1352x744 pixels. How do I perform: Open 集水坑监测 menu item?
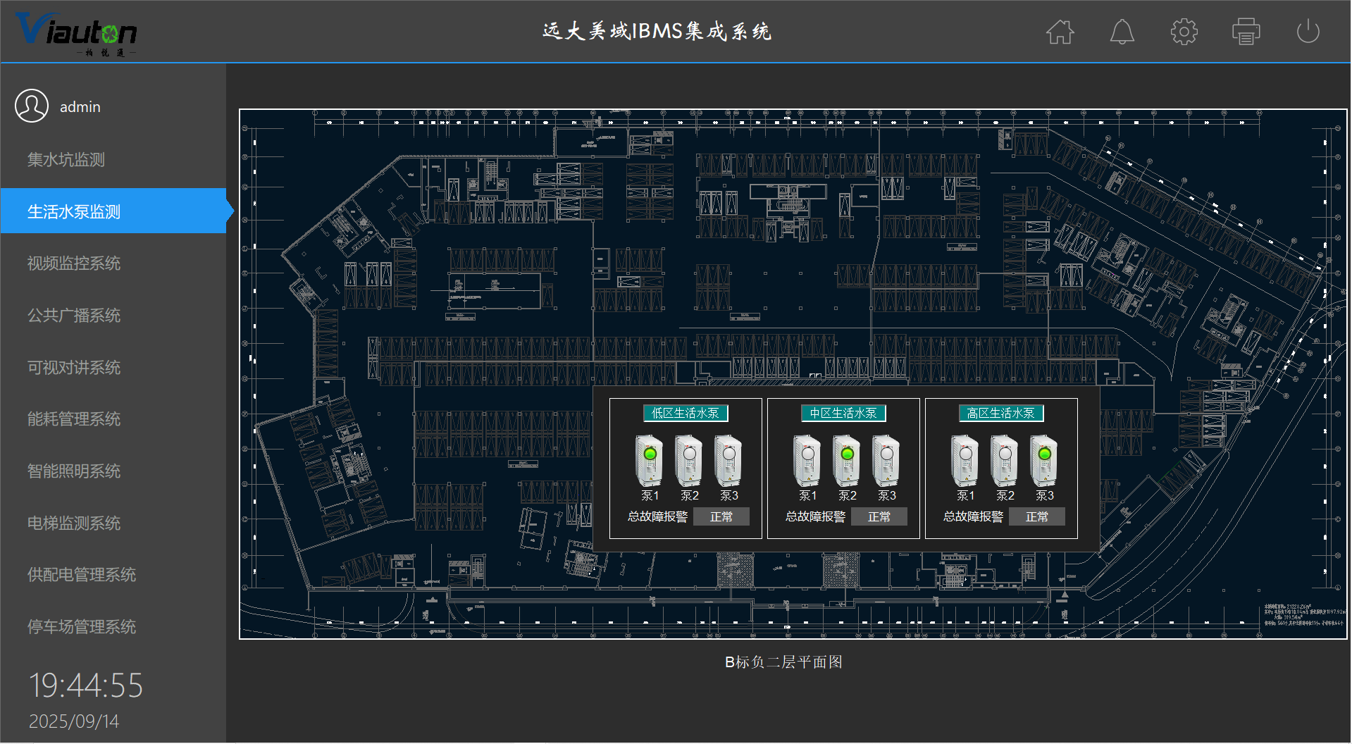point(66,160)
